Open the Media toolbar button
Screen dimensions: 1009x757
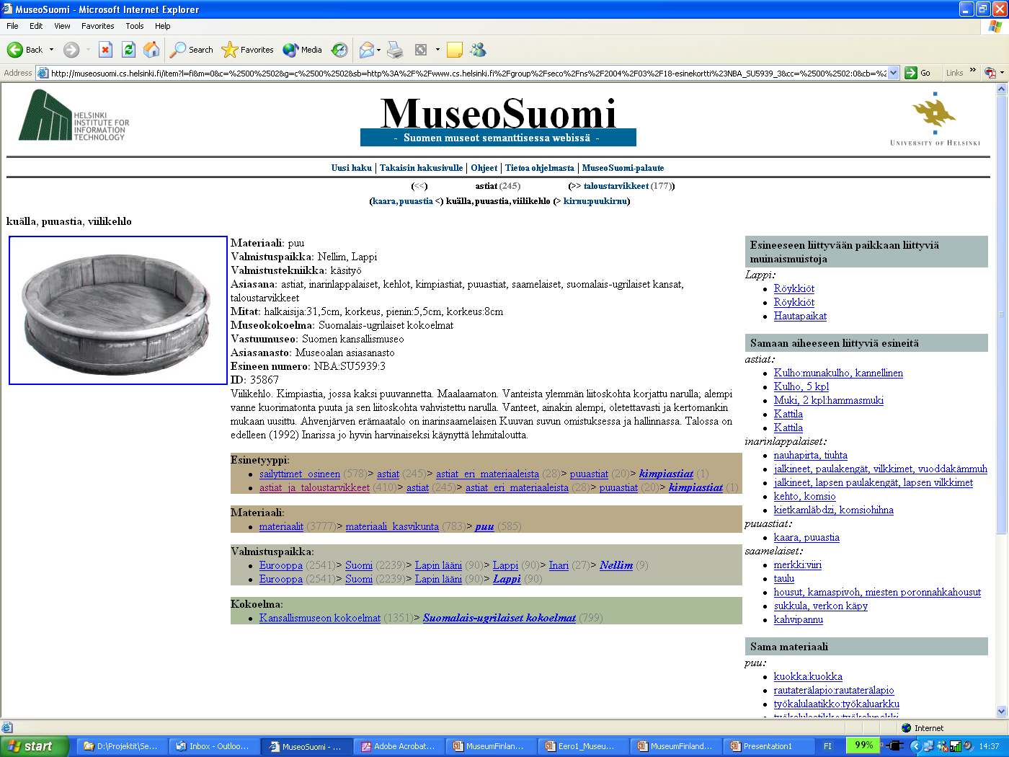point(303,50)
